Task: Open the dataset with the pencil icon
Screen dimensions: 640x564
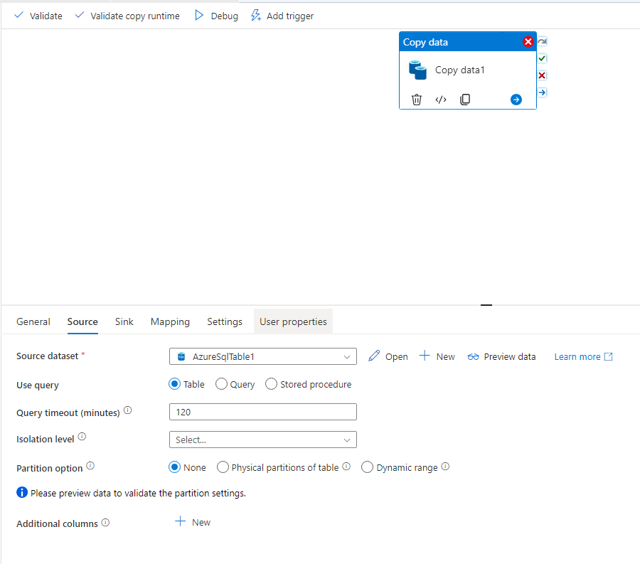Action: (373, 356)
